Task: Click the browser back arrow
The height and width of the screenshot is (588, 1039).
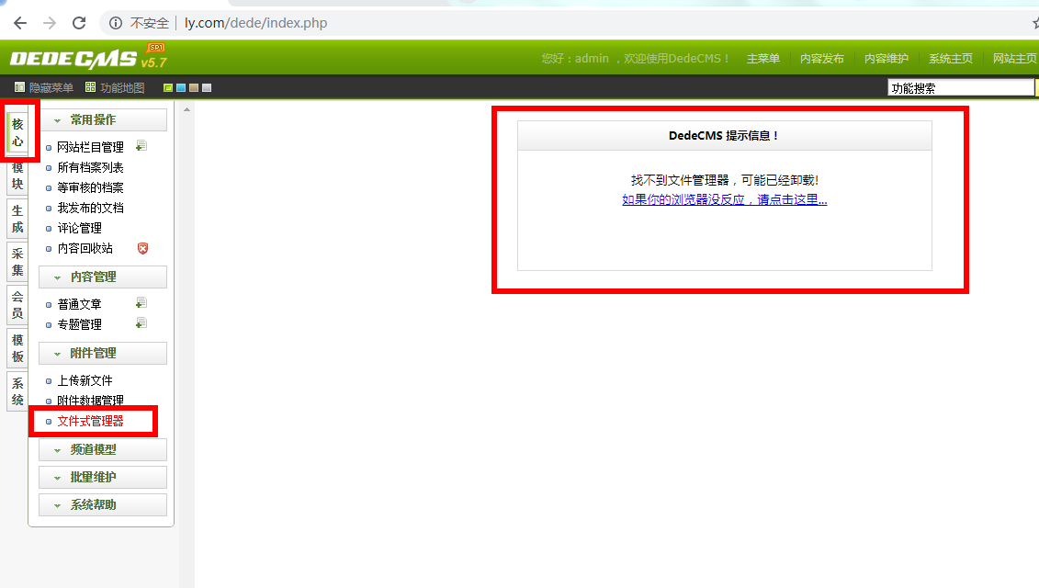Action: coord(19,22)
